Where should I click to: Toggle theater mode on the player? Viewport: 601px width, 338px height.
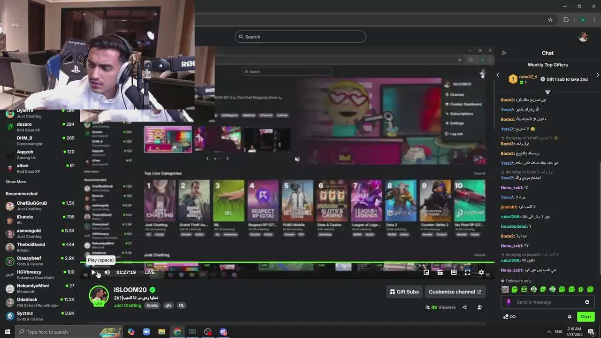(x=454, y=272)
